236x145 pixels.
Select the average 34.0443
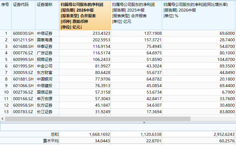pyautogui.click(x=103, y=141)
